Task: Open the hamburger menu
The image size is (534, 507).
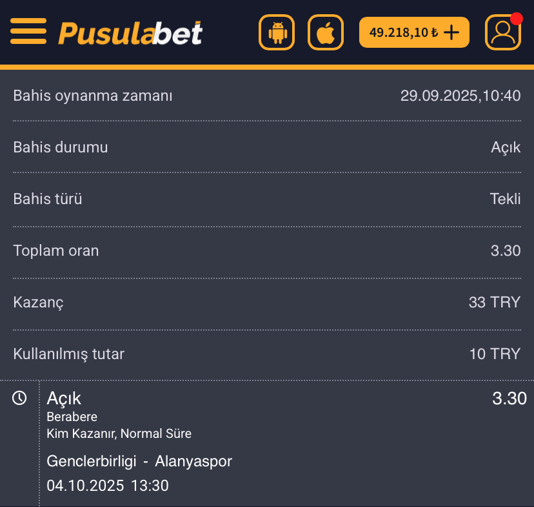Action: pyautogui.click(x=28, y=31)
